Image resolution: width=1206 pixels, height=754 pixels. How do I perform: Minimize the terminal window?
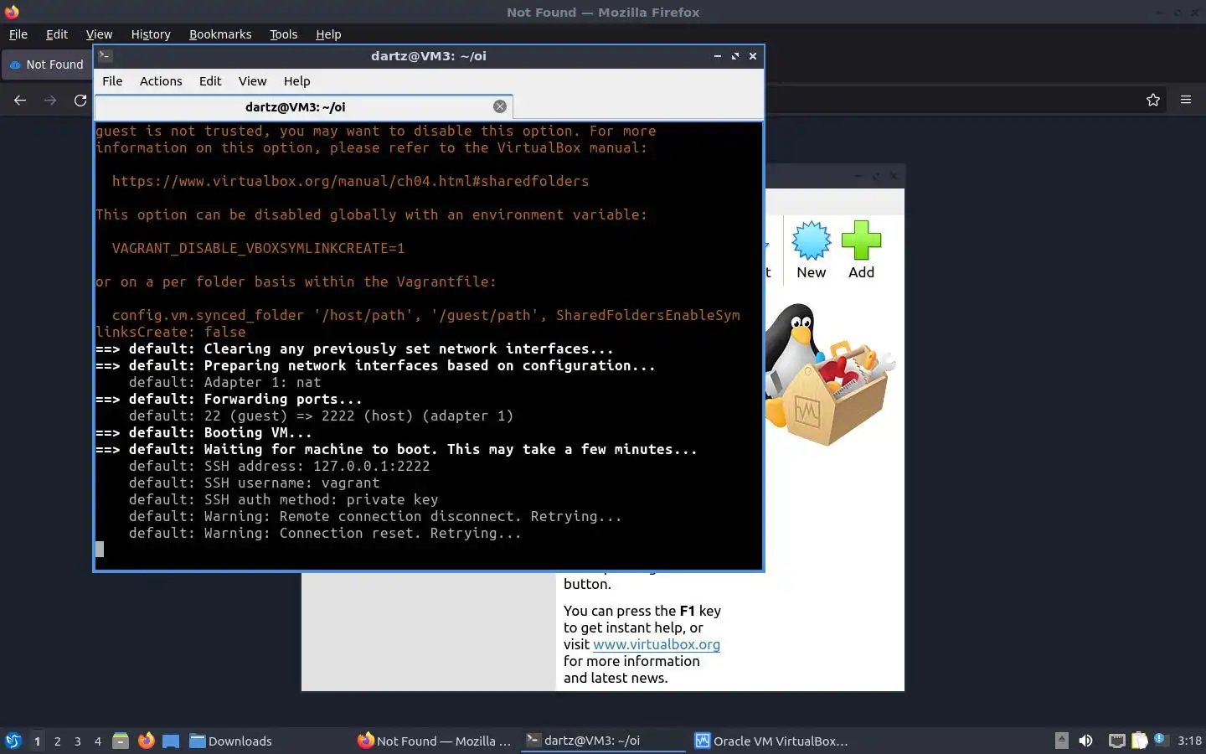pos(718,56)
